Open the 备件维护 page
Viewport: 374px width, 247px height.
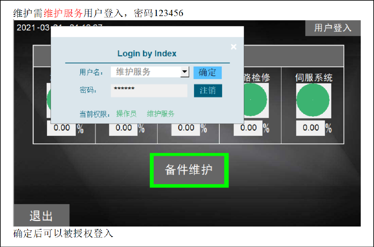189,170
